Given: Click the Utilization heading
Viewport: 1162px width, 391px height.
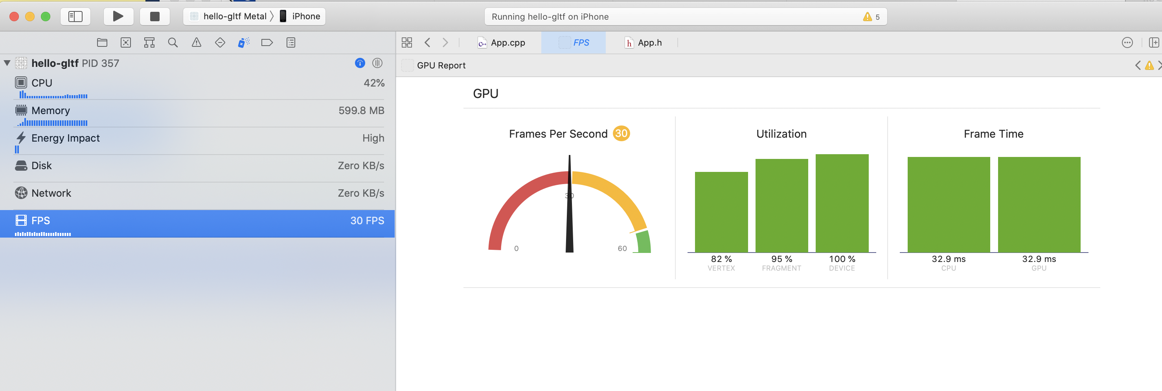Looking at the screenshot, I should (x=781, y=134).
